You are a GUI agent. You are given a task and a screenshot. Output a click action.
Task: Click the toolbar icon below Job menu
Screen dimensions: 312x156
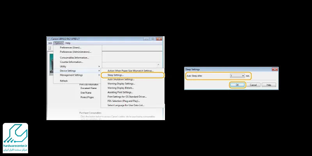click(x=50, y=48)
